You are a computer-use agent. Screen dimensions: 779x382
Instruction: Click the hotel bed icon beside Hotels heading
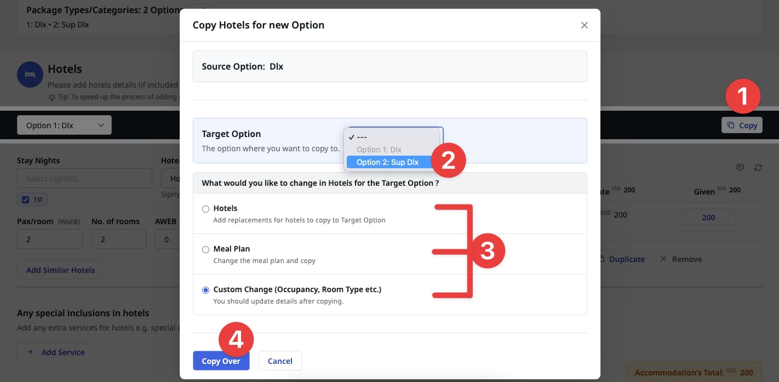[x=30, y=75]
